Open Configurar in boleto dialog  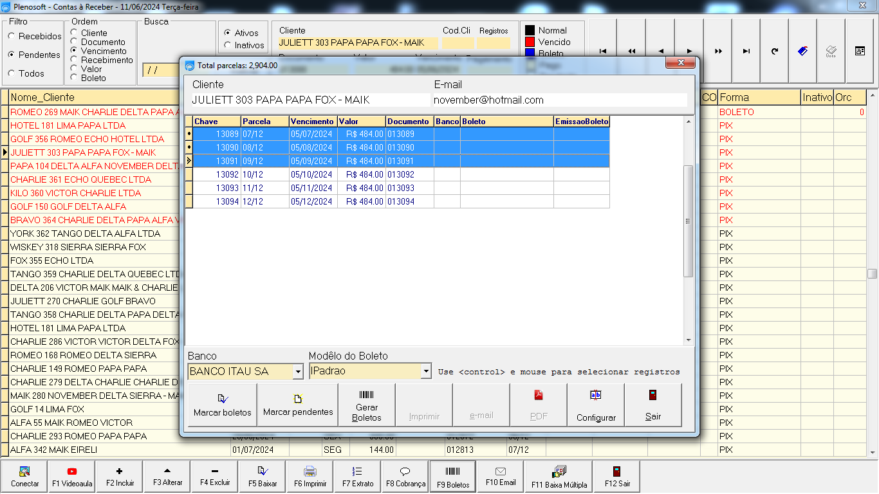coord(596,405)
